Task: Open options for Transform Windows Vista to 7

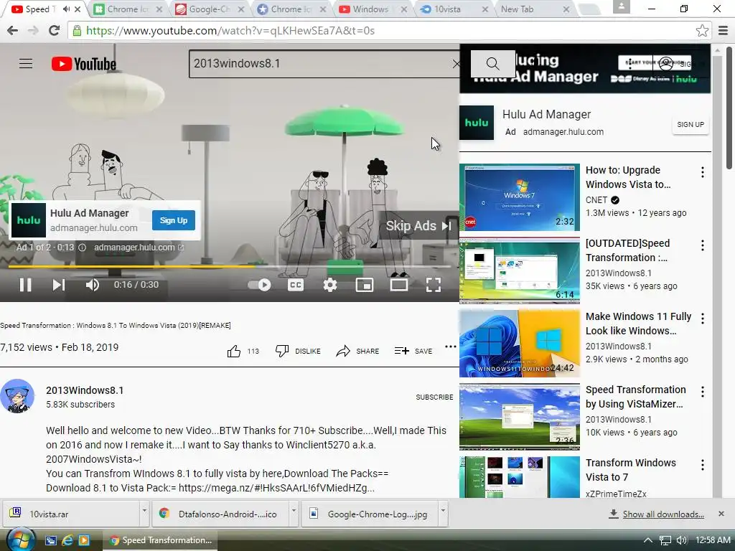Action: point(702,465)
